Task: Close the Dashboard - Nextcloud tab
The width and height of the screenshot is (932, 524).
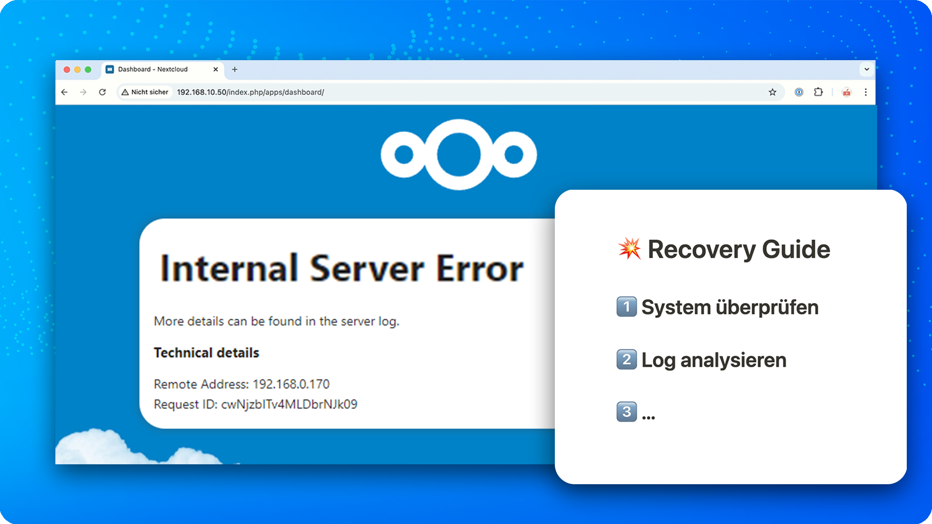Action: [x=216, y=69]
